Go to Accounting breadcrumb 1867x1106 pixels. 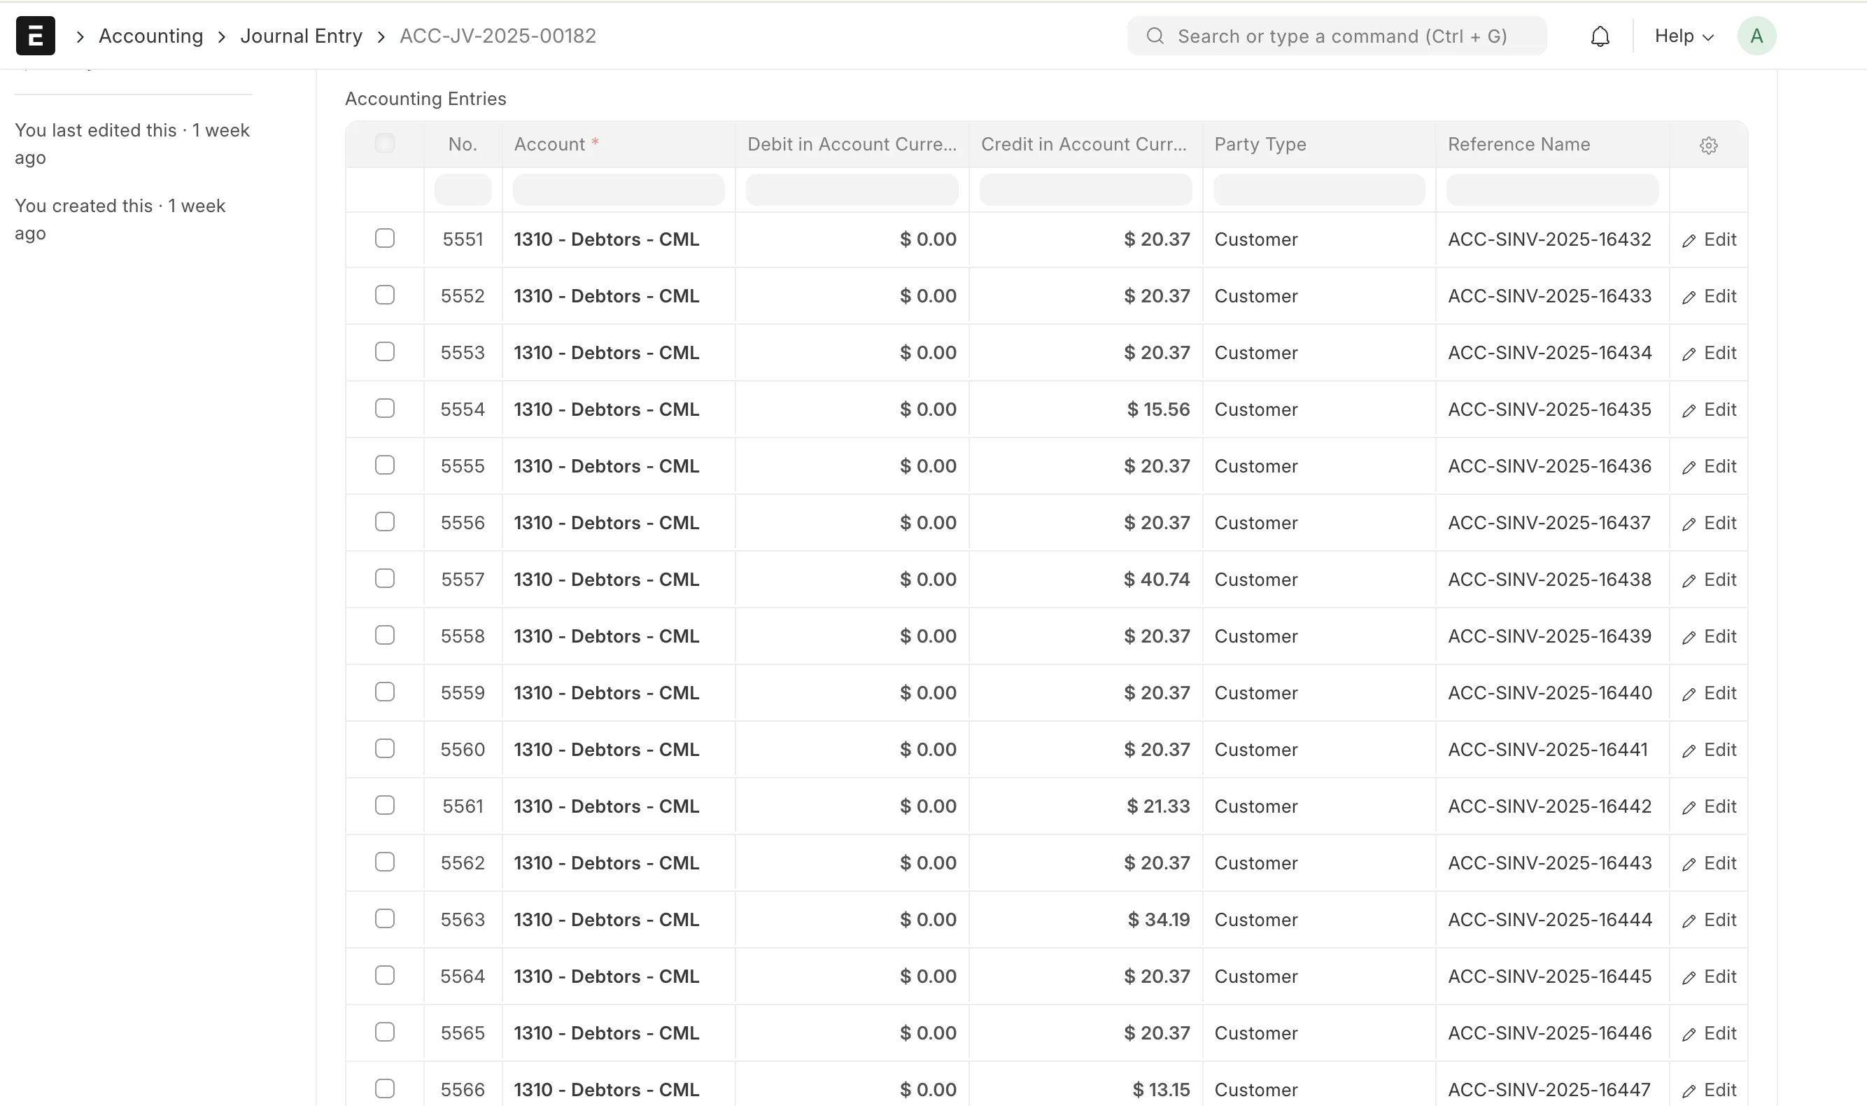150,36
